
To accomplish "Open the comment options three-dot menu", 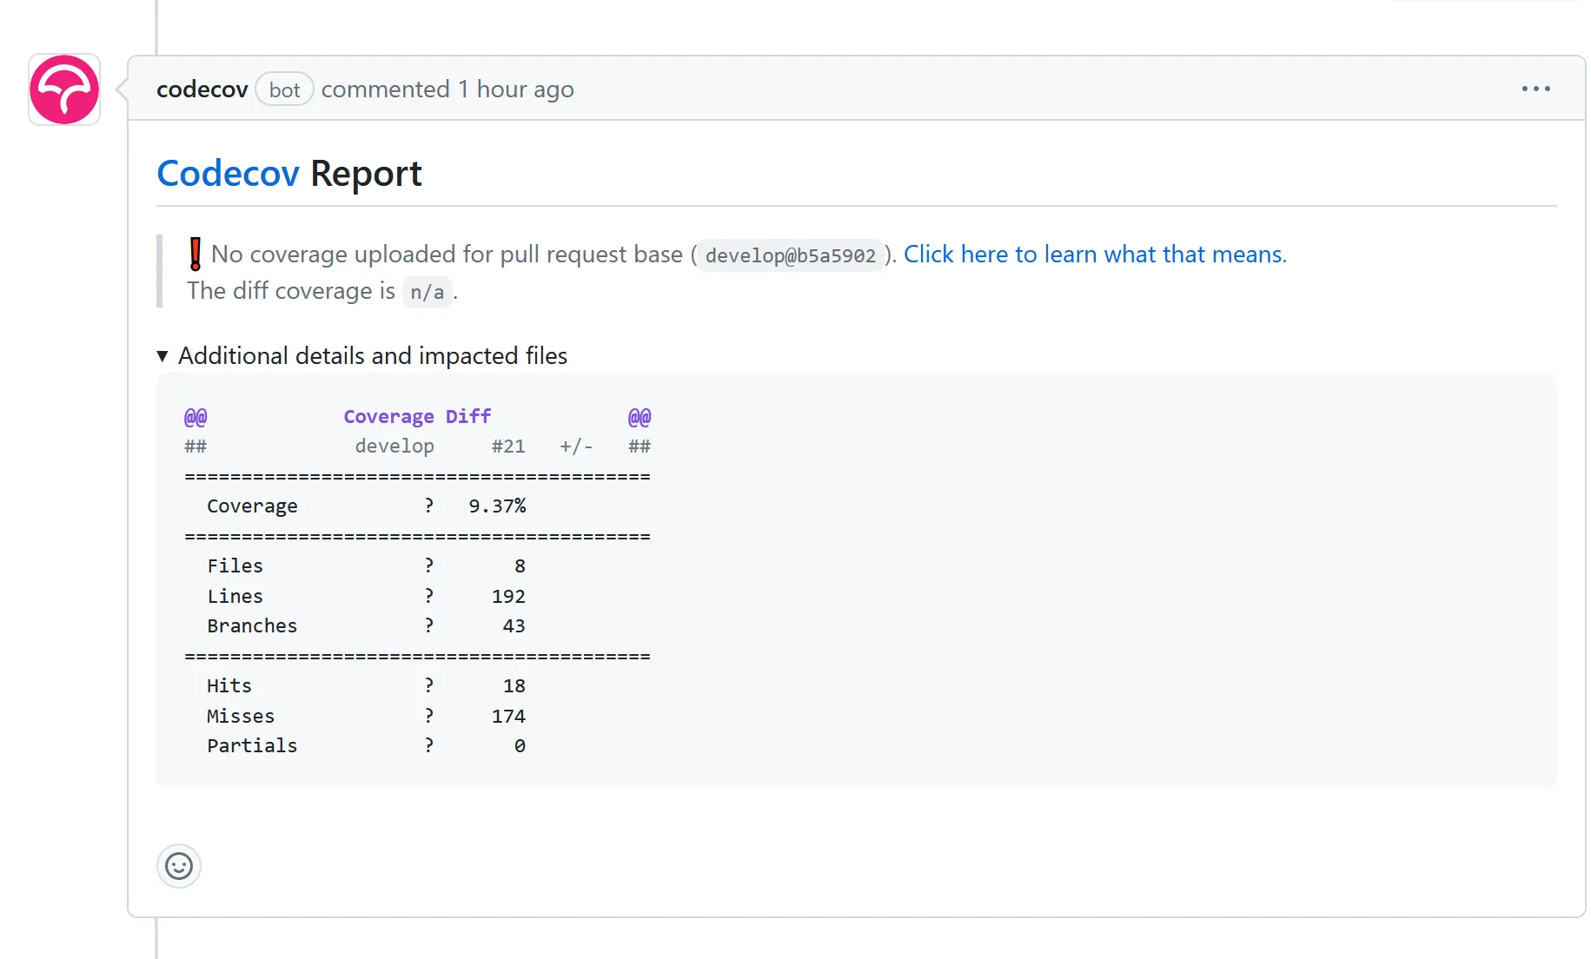I will (x=1535, y=89).
